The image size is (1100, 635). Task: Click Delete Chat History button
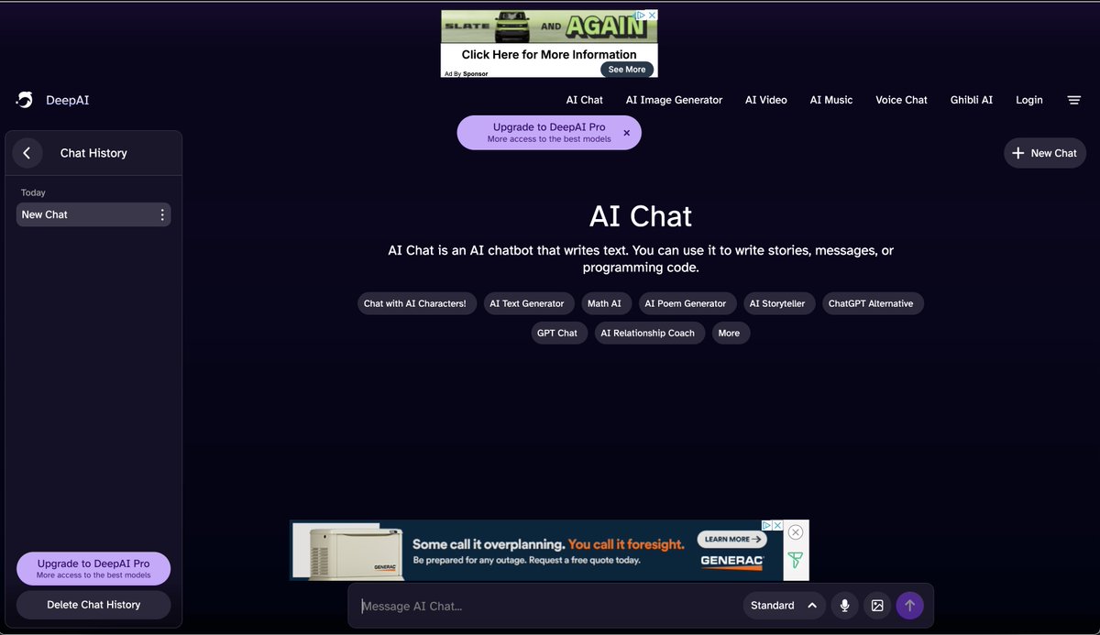point(93,605)
